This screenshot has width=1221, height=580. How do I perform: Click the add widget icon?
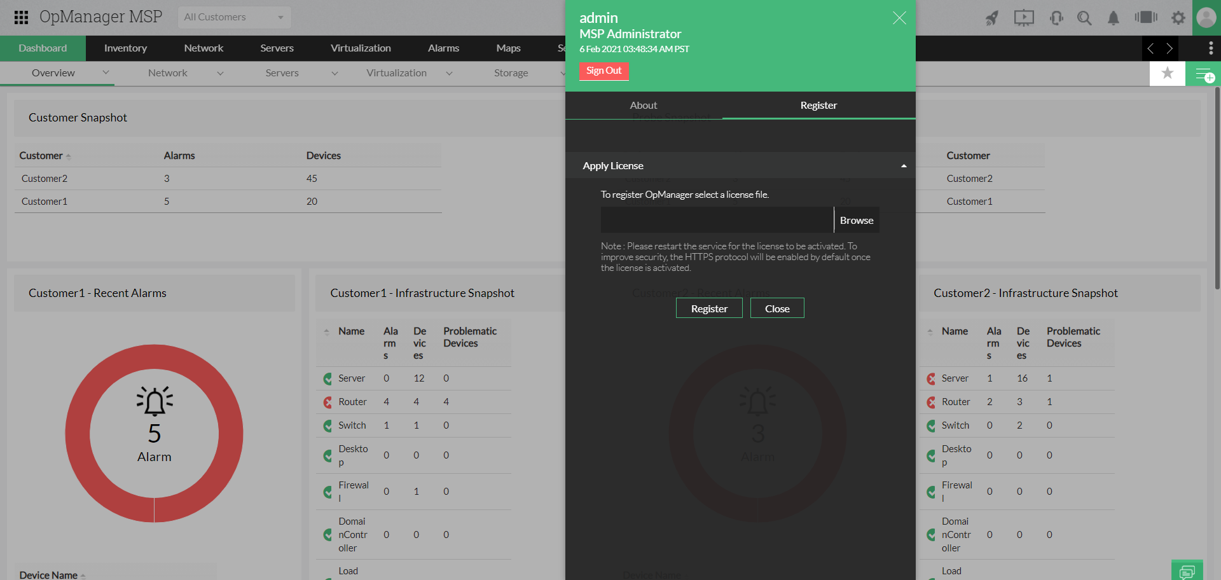coord(1204,74)
